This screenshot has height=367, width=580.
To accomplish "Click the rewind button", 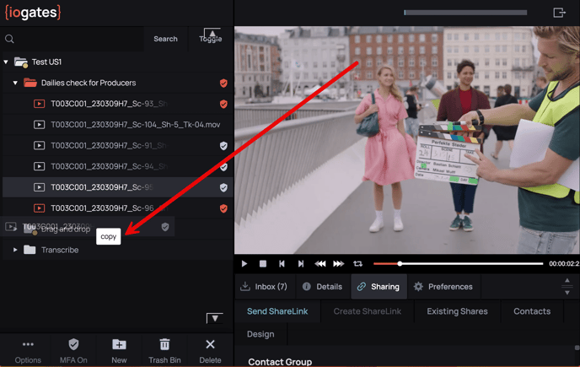I will (320, 264).
